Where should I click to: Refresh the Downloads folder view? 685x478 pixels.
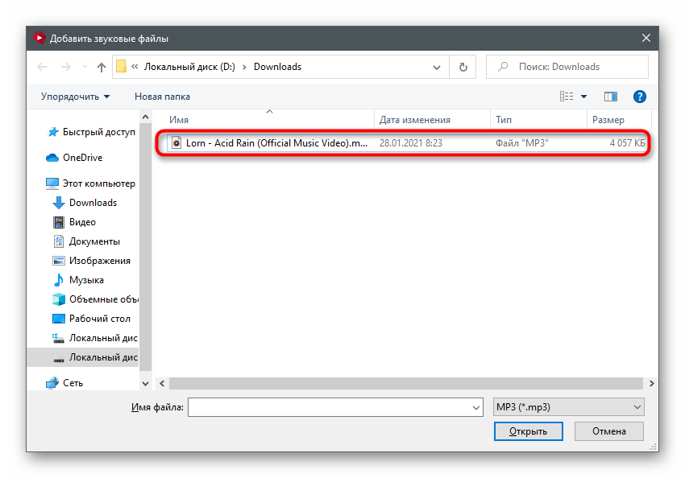(463, 67)
